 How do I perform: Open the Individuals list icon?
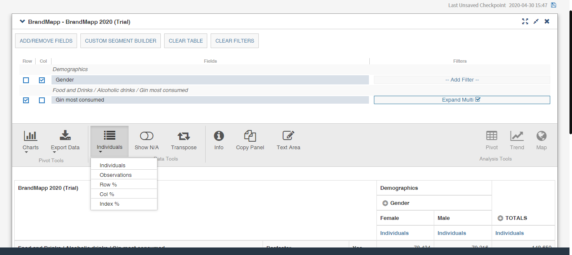[x=110, y=135]
